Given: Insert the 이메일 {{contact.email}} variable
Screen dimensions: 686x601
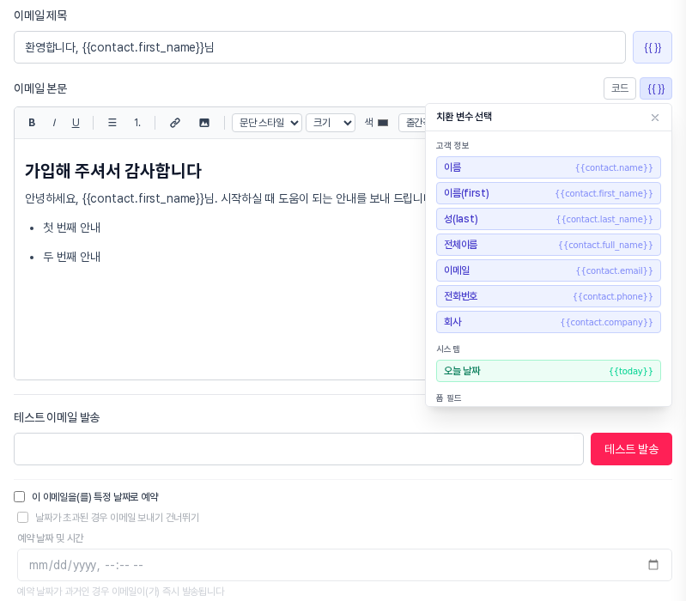Looking at the screenshot, I should click(x=548, y=270).
